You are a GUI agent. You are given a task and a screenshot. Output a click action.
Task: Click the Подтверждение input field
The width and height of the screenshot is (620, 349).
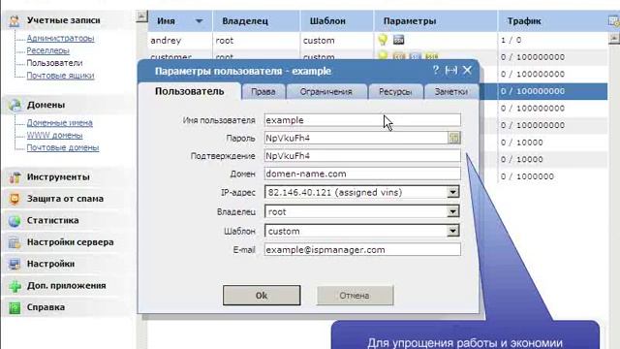(362, 156)
